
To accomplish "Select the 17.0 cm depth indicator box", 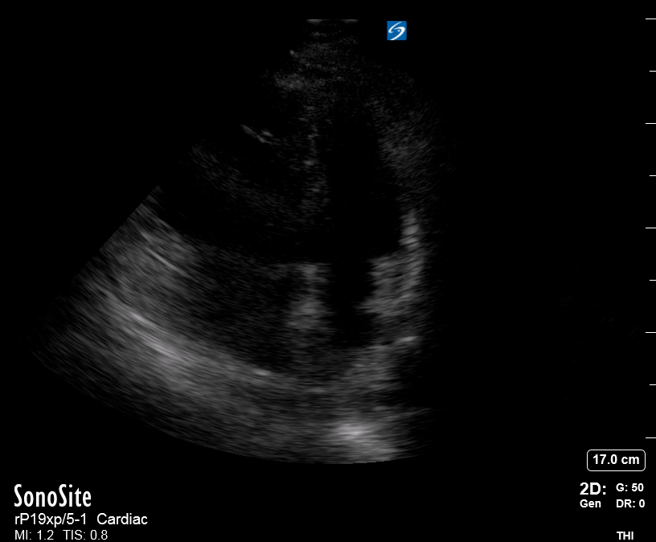I will point(616,459).
